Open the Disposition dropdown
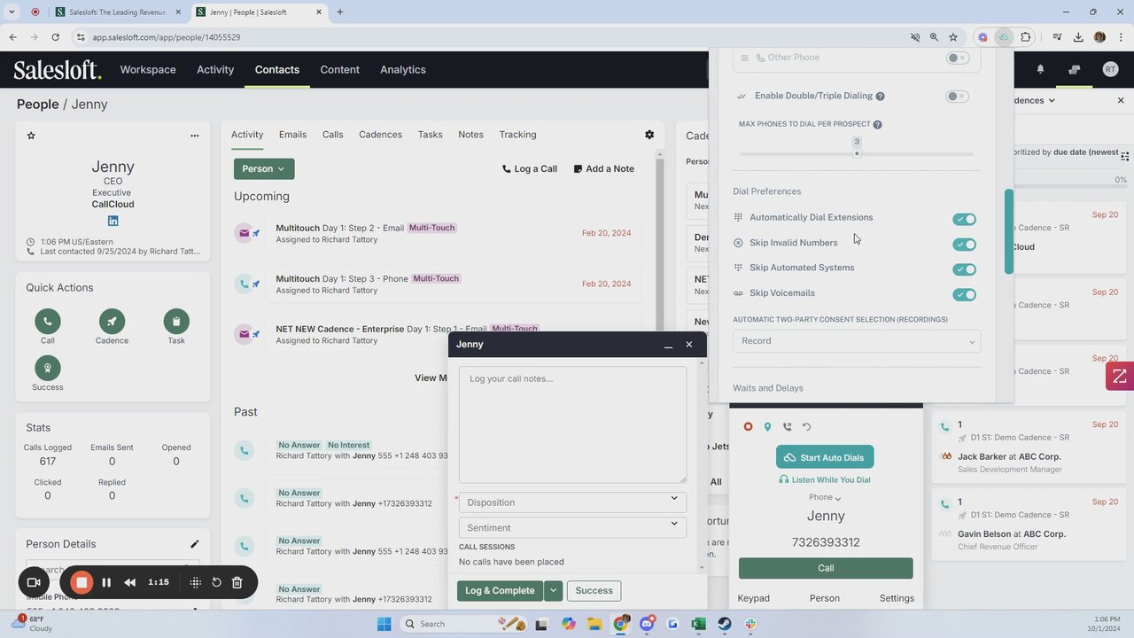The image size is (1134, 638). (572, 502)
